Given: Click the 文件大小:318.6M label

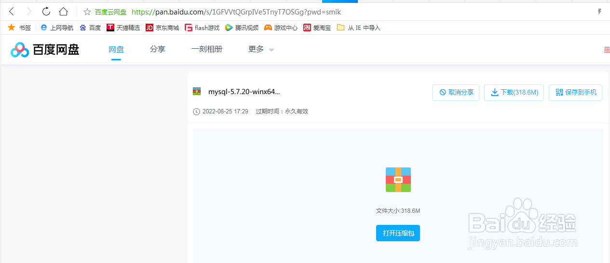Looking at the screenshot, I should [398, 211].
